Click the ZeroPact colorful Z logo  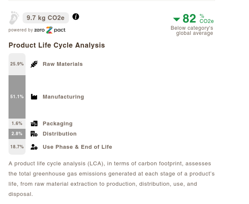[49, 30]
